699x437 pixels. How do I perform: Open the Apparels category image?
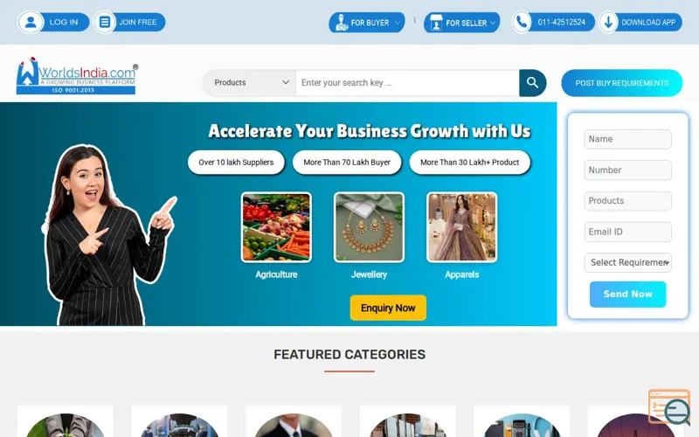pos(461,227)
